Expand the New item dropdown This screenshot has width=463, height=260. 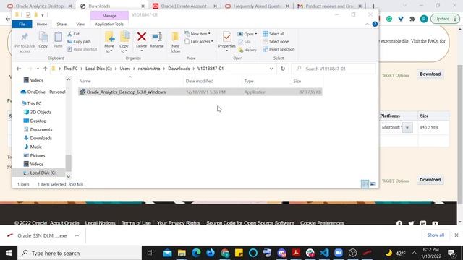click(x=197, y=34)
